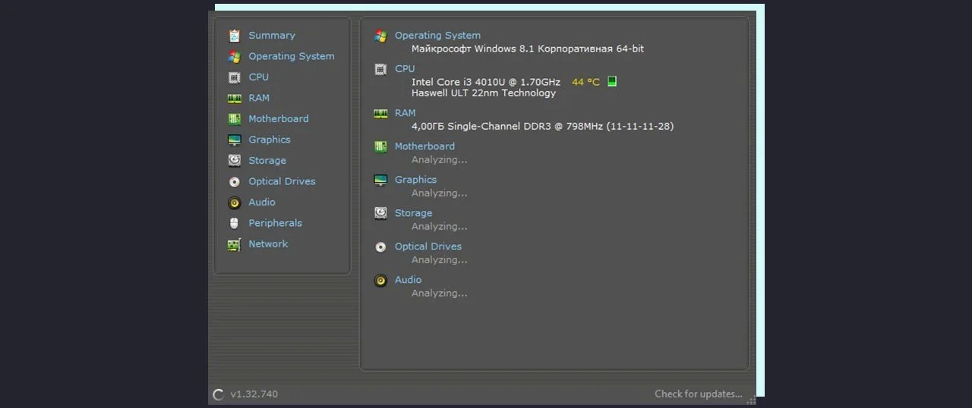
Task: Open the Network sidebar entry
Action: tap(268, 244)
